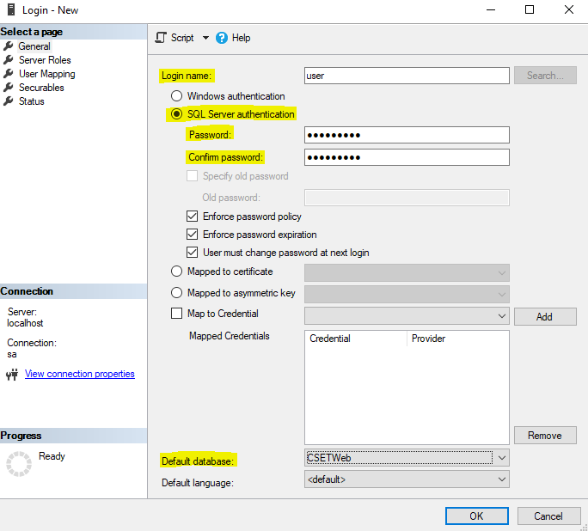Click the wrench icon beside User Mapping
Screen dimensions: 588x531
9,74
